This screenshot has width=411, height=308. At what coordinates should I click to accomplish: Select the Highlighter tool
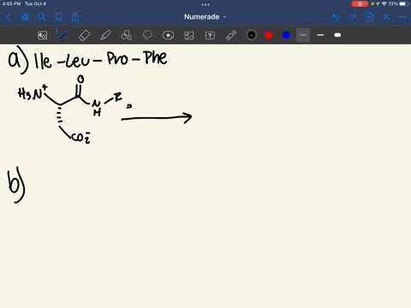105,35
